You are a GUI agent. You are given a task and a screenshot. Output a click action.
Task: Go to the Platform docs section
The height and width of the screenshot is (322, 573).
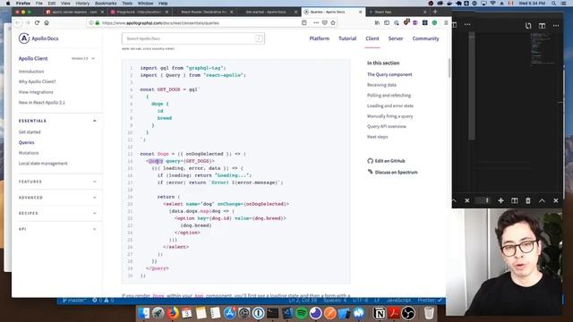tap(319, 38)
